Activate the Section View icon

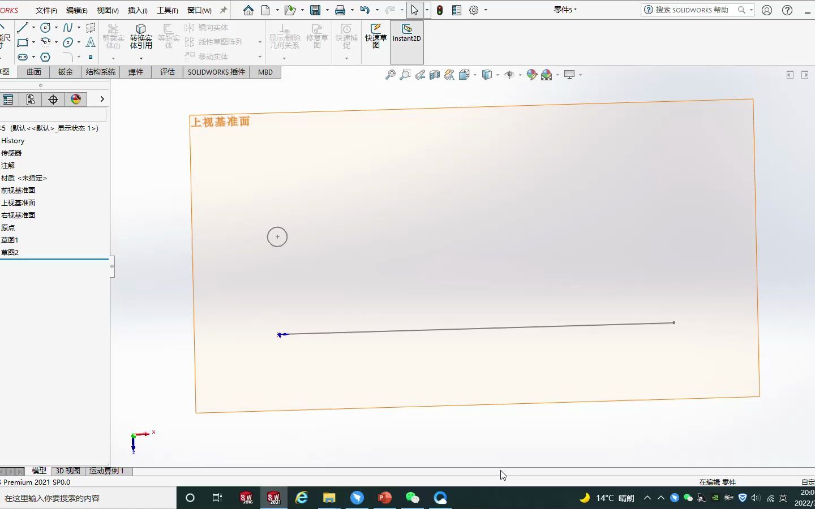434,74
